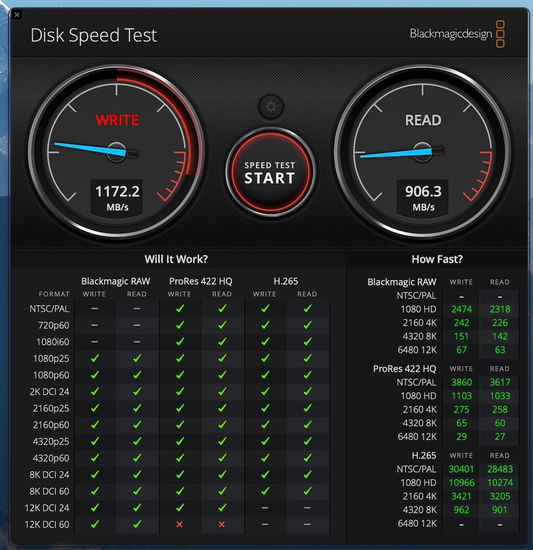Image resolution: width=533 pixels, height=550 pixels.
Task: Click the Blackmagic RAW column heading in Will It Work
Action: click(116, 281)
